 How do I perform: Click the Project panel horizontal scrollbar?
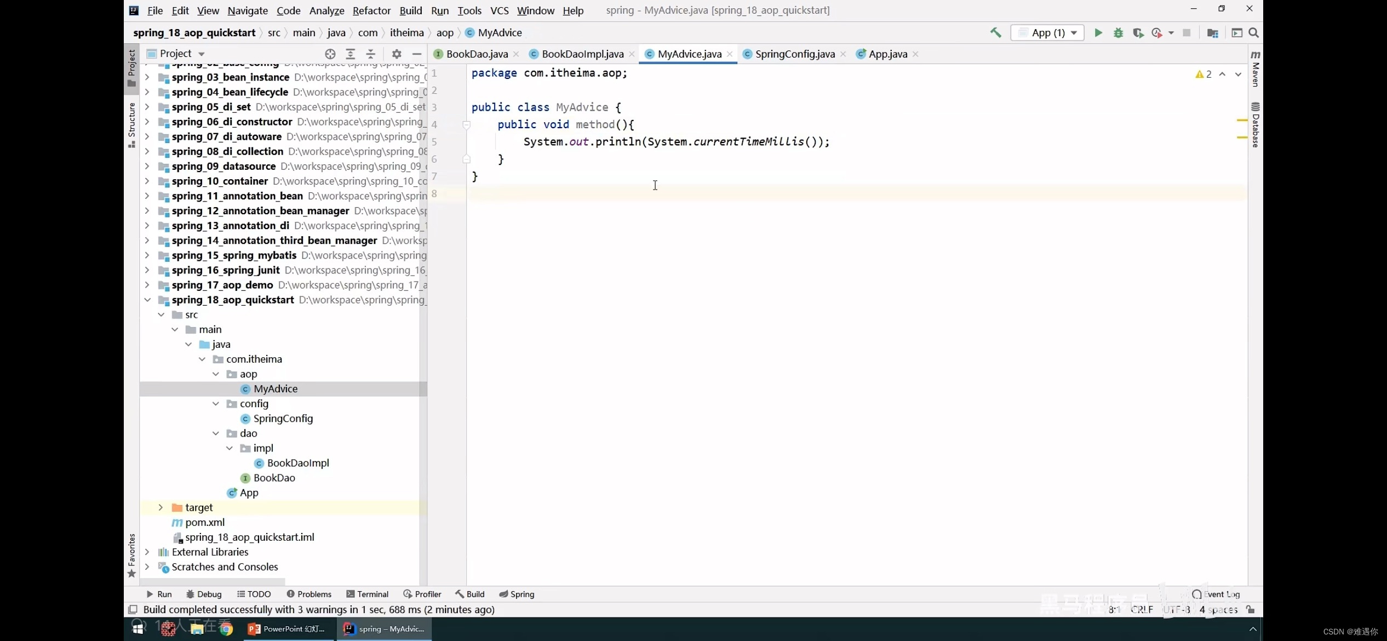(213, 581)
